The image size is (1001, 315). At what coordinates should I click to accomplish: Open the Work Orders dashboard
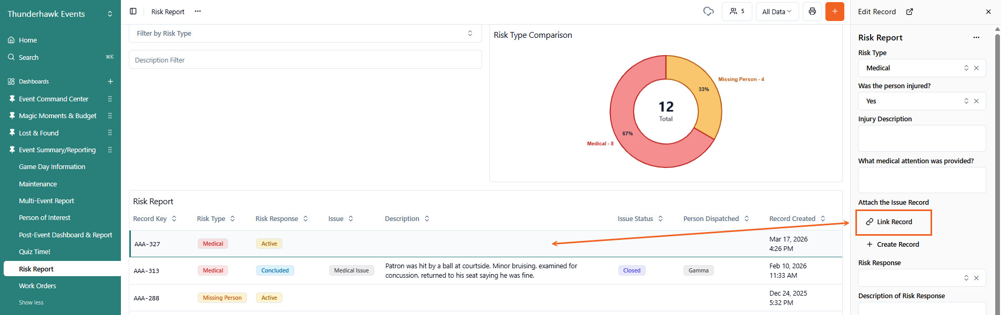coord(37,286)
